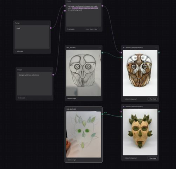
Task: Click the output port of the rusted iron chrome prompt
Action: click(53, 75)
